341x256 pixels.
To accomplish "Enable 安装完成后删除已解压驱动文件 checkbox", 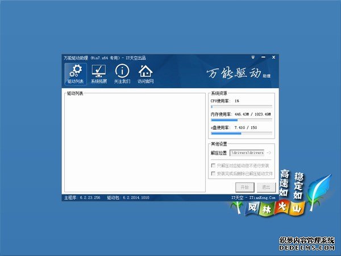I will click(213, 174).
